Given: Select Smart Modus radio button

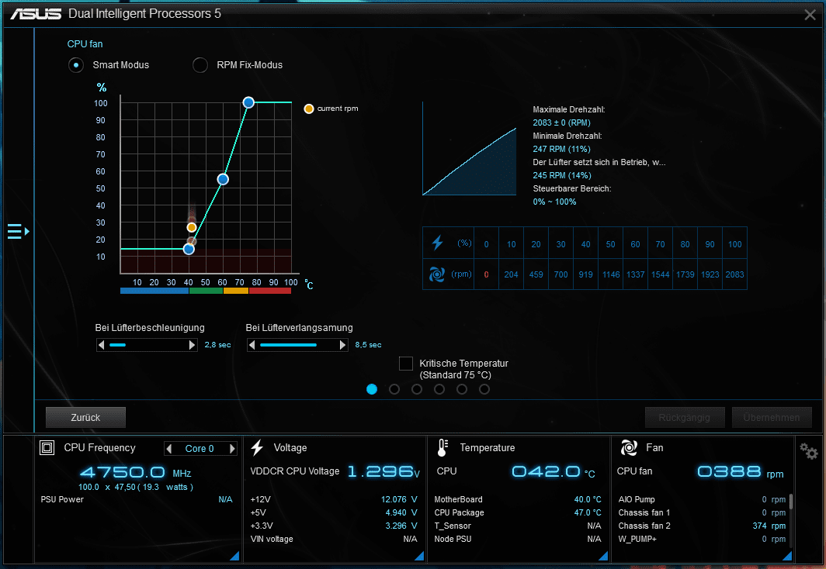Looking at the screenshot, I should 76,65.
